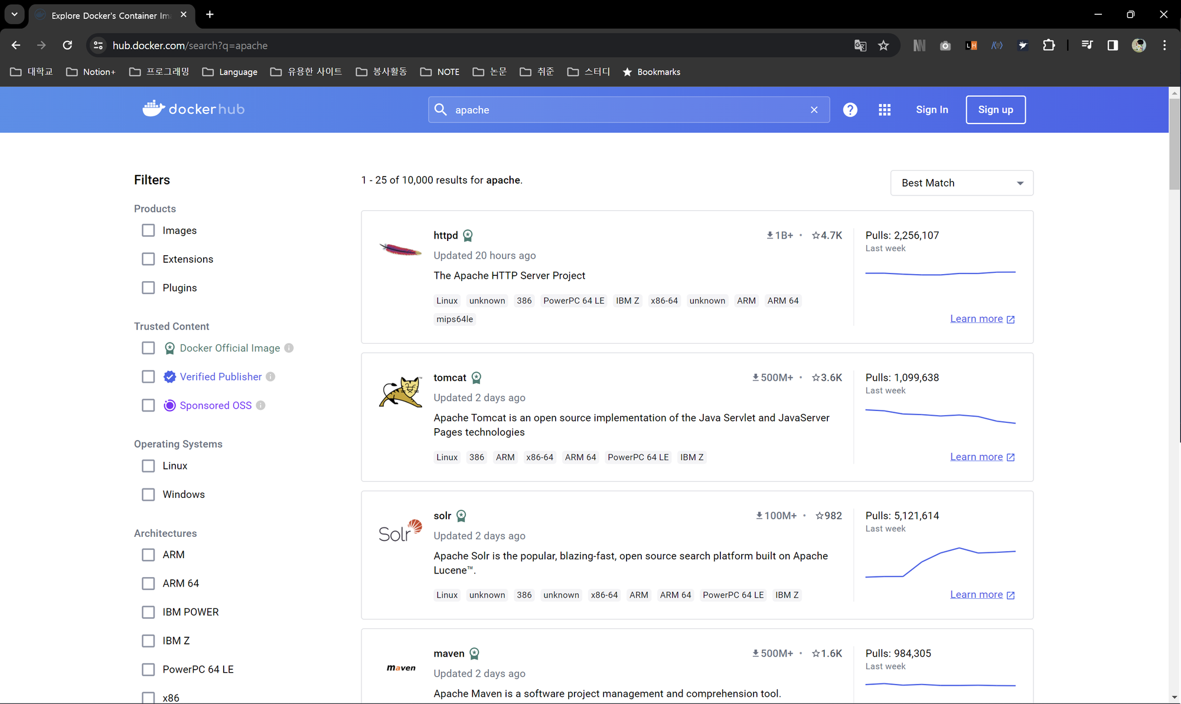Viewport: 1181px width, 704px height.
Task: Open the tomcat repository title
Action: click(x=450, y=378)
